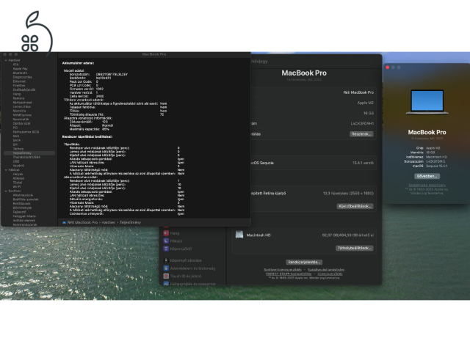
Task: Select SATA in the hardware list
Action: (17, 140)
